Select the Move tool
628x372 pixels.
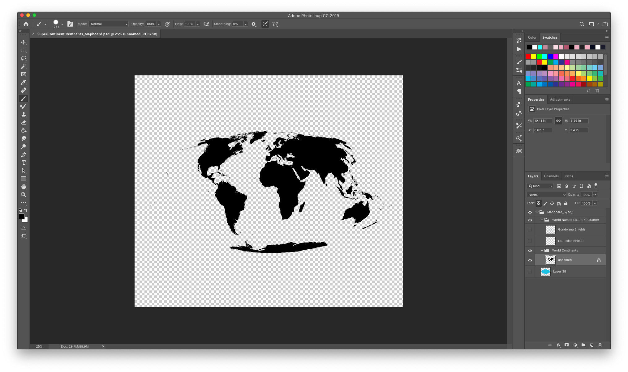point(24,42)
